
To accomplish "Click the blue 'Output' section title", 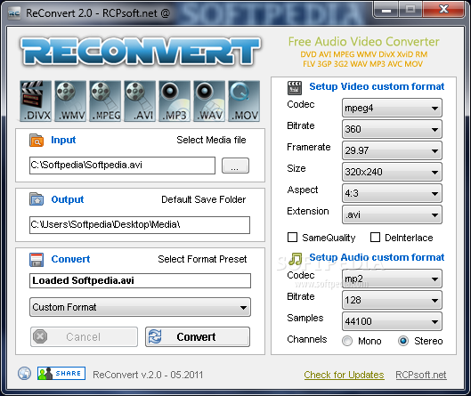I will click(x=68, y=199).
